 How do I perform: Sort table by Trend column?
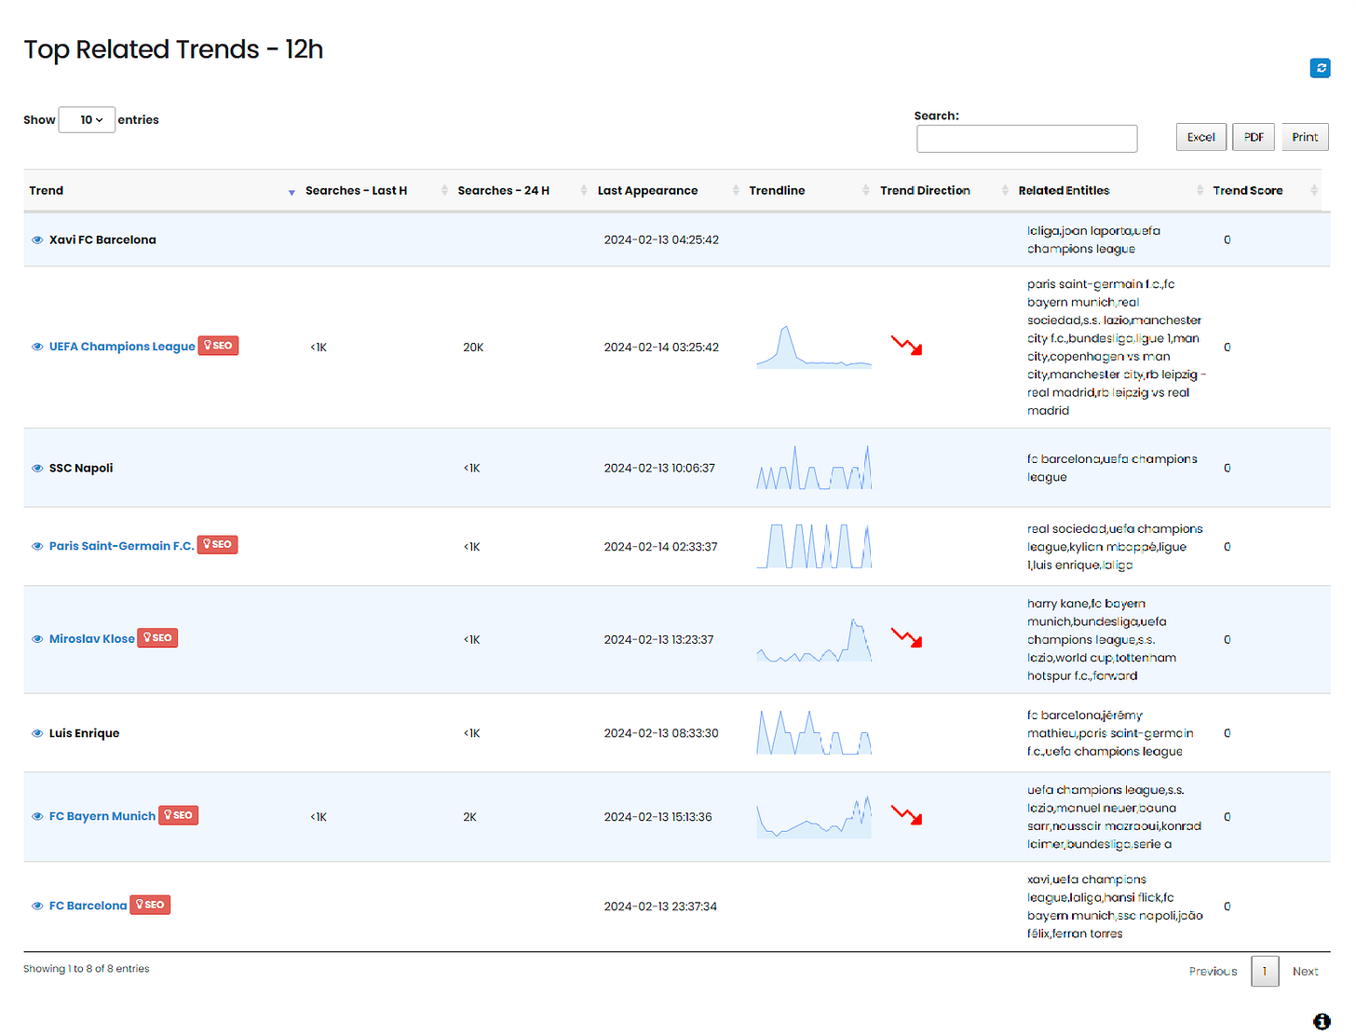pyautogui.click(x=160, y=191)
